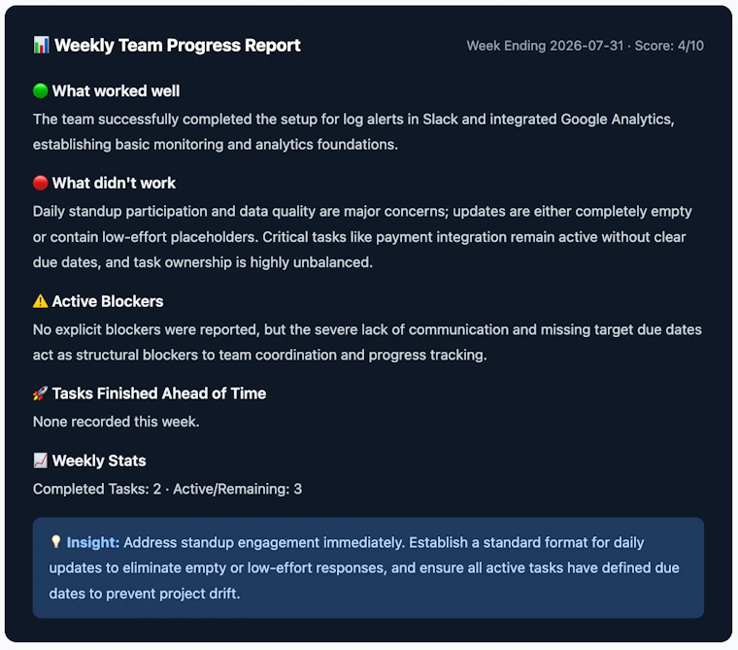Click the red circle icon beside What didn't work
This screenshot has width=738, height=650.
tap(41, 183)
